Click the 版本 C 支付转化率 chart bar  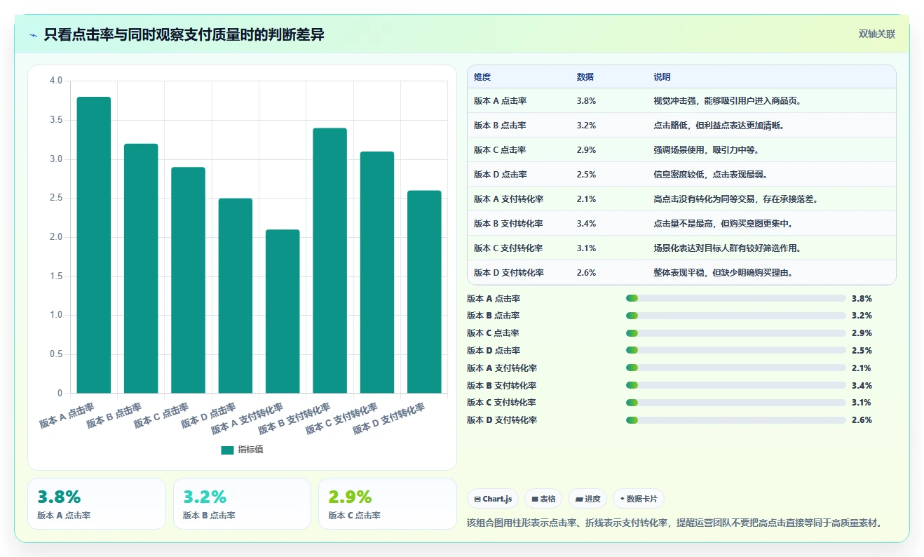[x=377, y=272]
